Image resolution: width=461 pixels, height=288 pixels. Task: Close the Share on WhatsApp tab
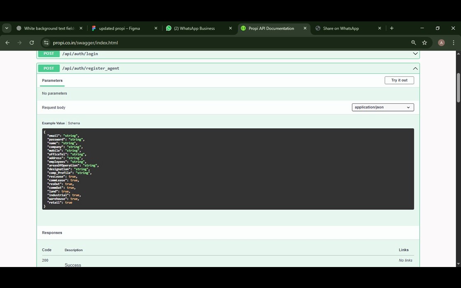[380, 28]
